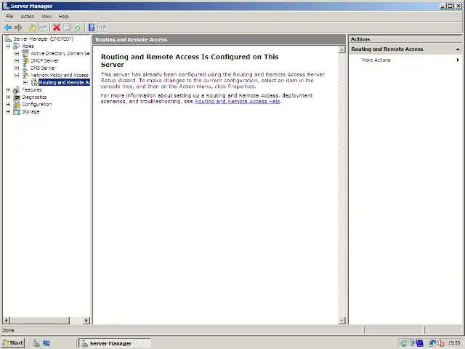The width and height of the screenshot is (465, 349).
Task: Select the DNS Server tree label
Action: 43,68
